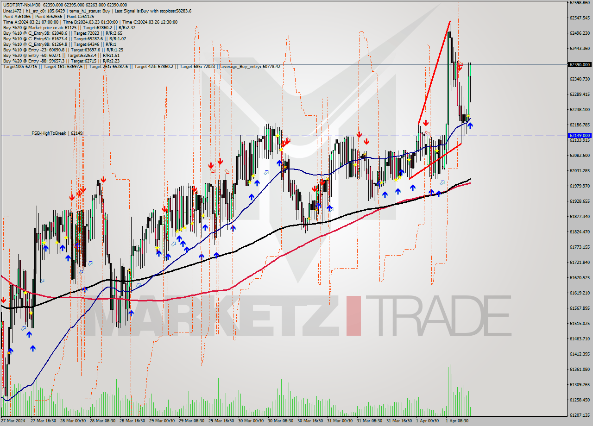Click the 61979.970 price axis label
Screen dimensions: 593x426
579,186
